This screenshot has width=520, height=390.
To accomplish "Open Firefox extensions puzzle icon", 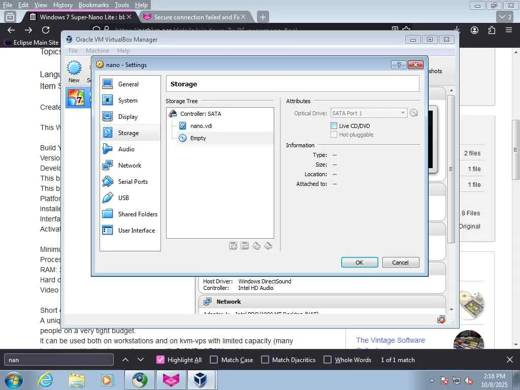I will [492, 30].
